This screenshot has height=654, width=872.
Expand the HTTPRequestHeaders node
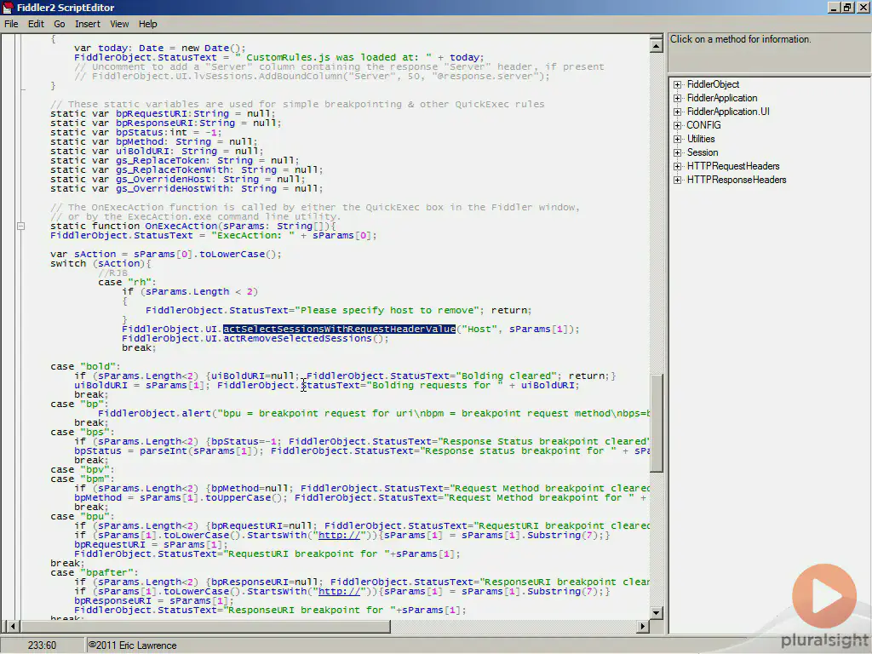[x=677, y=166]
